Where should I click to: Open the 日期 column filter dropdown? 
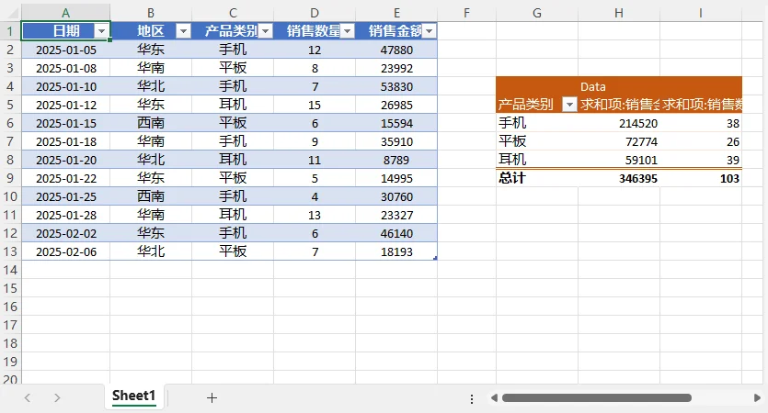tap(101, 31)
